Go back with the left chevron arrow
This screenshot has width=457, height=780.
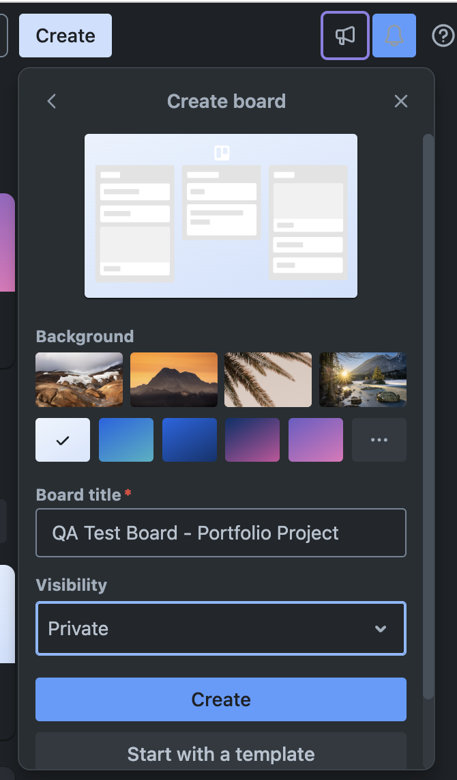(x=52, y=101)
